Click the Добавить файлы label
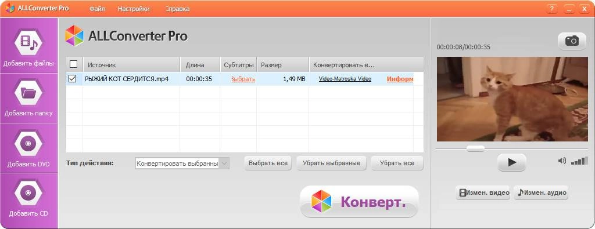 (29, 63)
